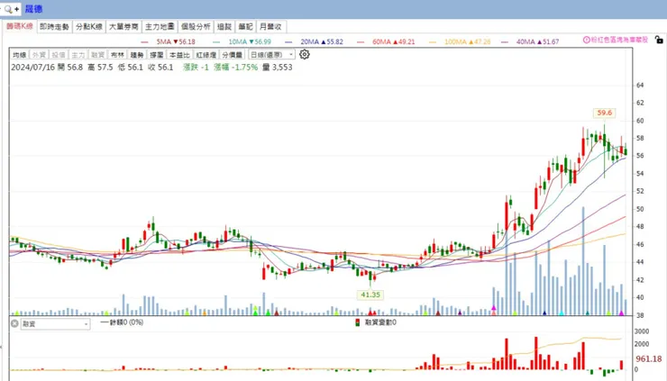
Task: Click the 40MA ▲51.67 value
Action: tap(538, 41)
